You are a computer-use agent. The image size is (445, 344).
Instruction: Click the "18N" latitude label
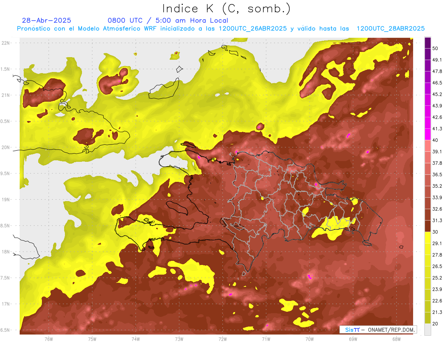click(6, 252)
